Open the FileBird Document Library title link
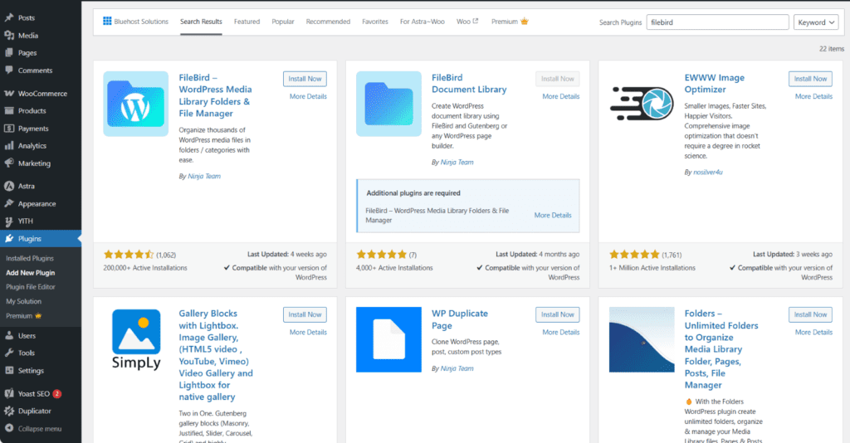The width and height of the screenshot is (850, 443). (469, 84)
